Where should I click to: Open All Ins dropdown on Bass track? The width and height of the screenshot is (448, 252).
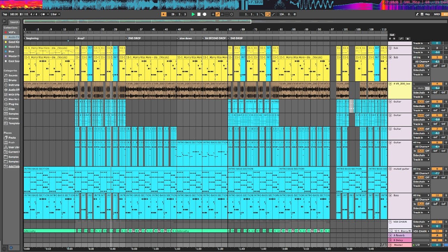click(421, 195)
